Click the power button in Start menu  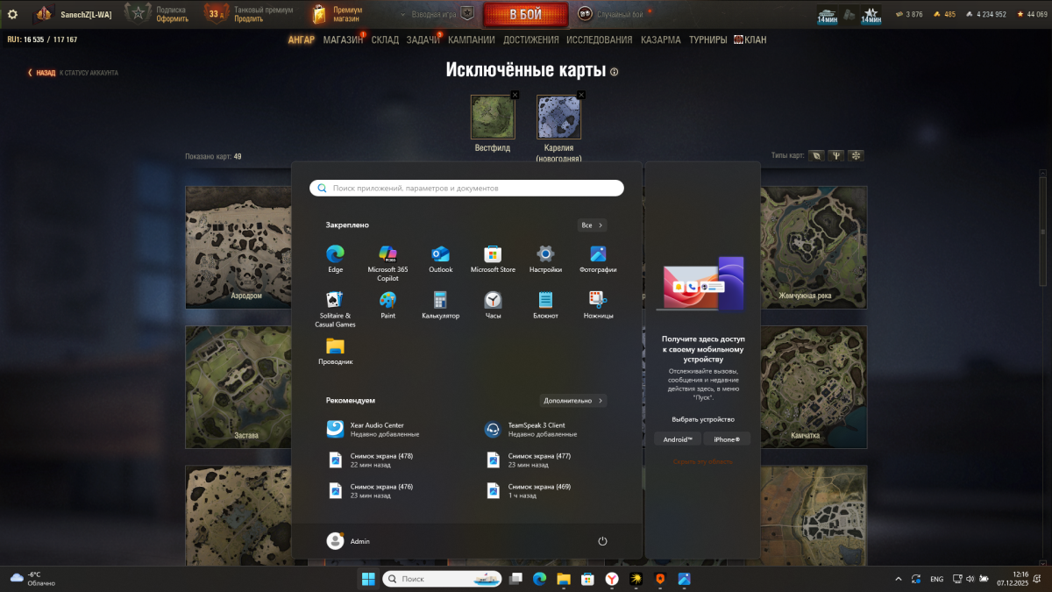click(602, 541)
